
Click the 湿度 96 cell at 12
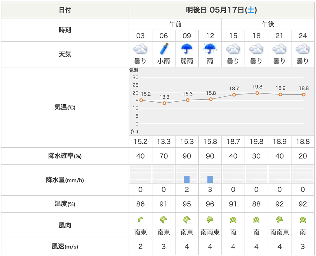pyautogui.click(x=210, y=204)
